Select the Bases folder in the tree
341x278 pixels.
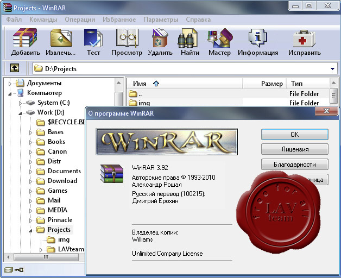55,132
